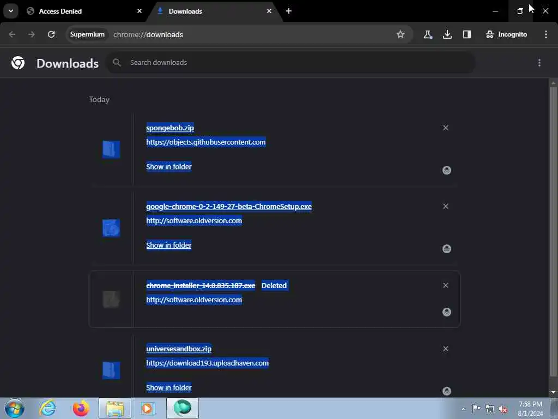Screen dimensions: 558x419
Task: Reload the downloads page
Action: pos(51,34)
